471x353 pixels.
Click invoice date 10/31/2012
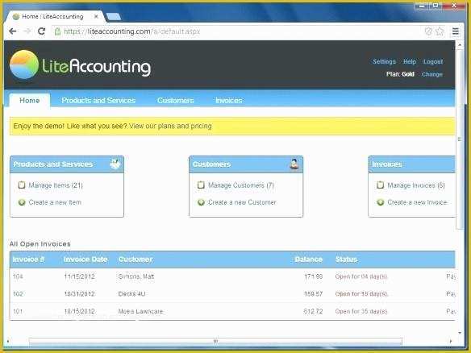click(79, 294)
